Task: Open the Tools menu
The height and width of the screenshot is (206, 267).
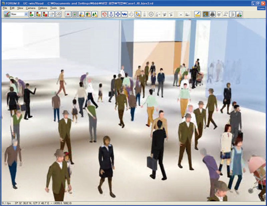Action: (53, 8)
